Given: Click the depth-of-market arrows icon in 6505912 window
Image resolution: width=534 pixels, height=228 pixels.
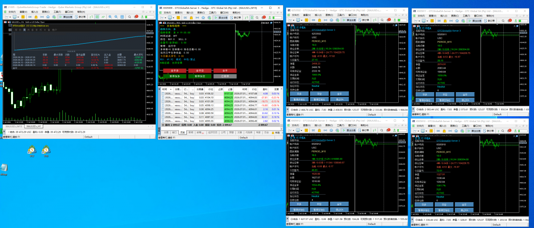Looking at the screenshot, I should tap(374, 130).
